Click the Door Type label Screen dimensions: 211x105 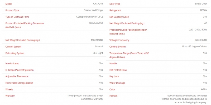[115, 4]
